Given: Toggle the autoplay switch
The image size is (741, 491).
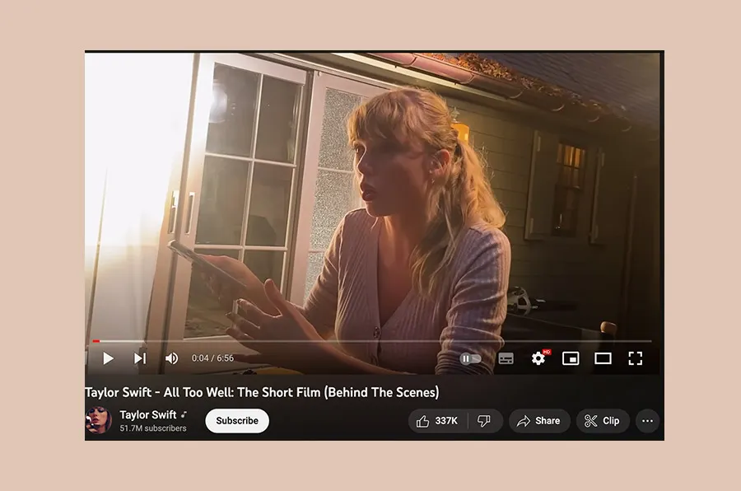Looking at the screenshot, I should (x=470, y=358).
